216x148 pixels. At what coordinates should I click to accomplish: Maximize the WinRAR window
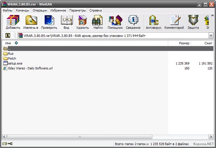[205, 4]
